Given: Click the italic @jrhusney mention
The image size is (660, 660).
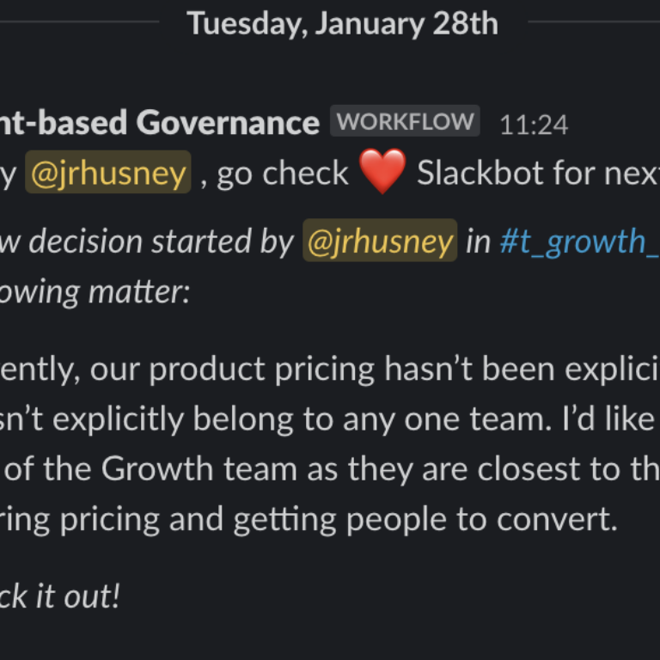Looking at the screenshot, I should tap(380, 243).
